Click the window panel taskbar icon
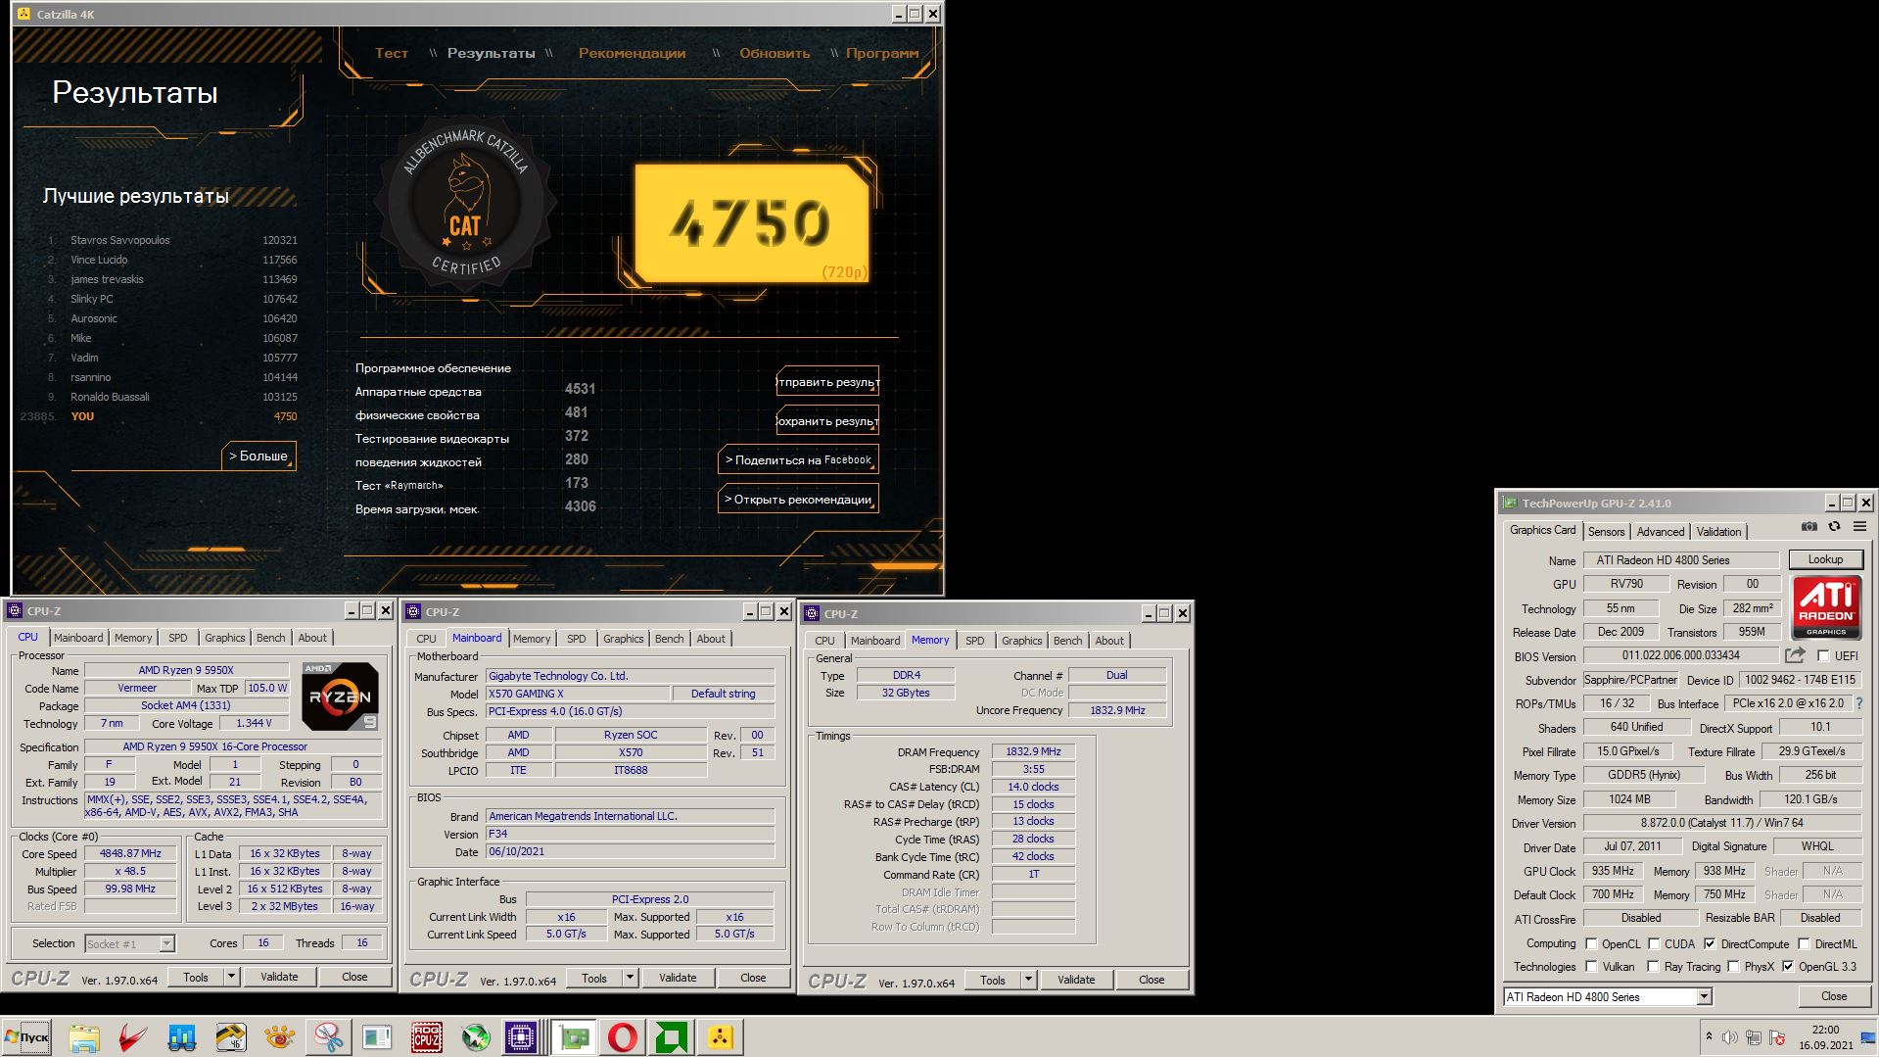This screenshot has width=1879, height=1057. pyautogui.click(x=377, y=1037)
